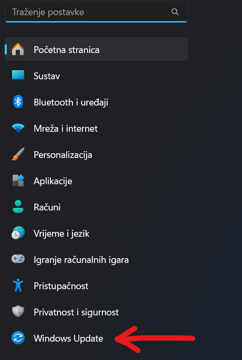The height and width of the screenshot is (360, 242).
Task: Click the home icon beside Početna stranica
Action: click(x=18, y=49)
